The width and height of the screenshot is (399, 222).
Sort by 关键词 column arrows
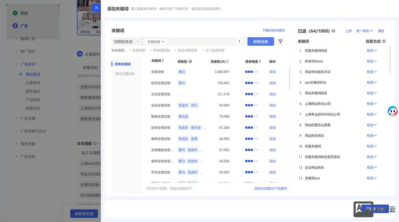(x=163, y=61)
